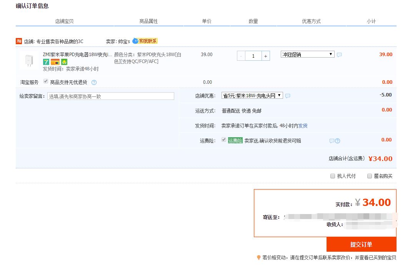Open the ZMI紫米苹果PD充电器 product link
This screenshot has height=269, width=415.
(x=77, y=55)
